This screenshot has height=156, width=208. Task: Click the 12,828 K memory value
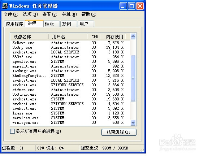[115, 75]
